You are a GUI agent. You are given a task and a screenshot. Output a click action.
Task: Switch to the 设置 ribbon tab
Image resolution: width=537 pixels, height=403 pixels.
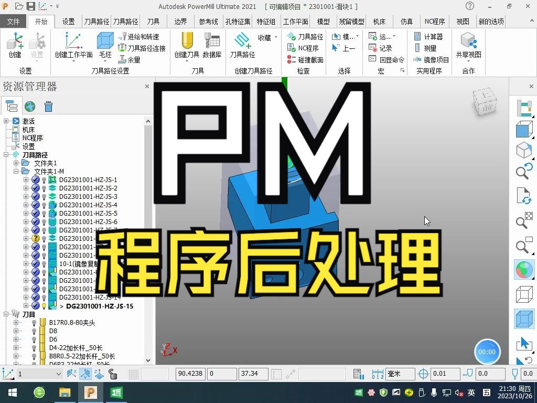68,22
